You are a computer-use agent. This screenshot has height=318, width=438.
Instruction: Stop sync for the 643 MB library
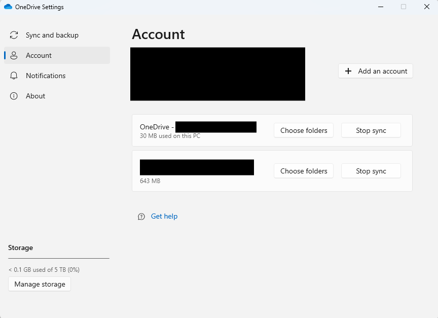point(371,171)
